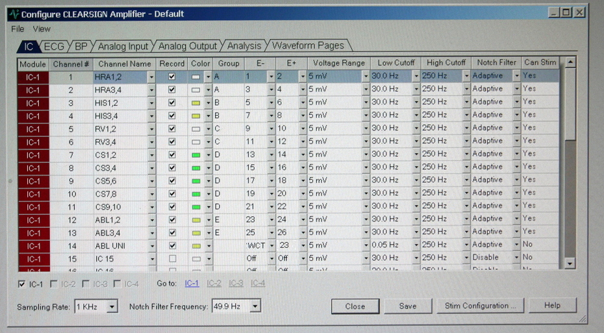Viewport: 604px width, 333px height.
Task: Click channel name cell CS1,2
Action: click(x=120, y=155)
